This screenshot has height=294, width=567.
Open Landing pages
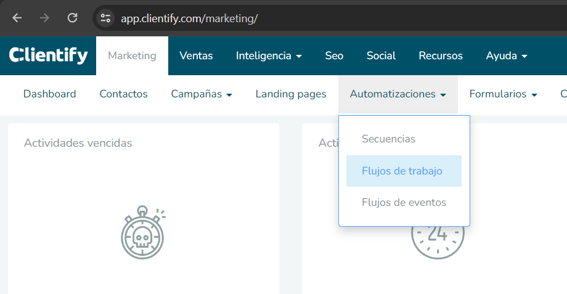(291, 94)
